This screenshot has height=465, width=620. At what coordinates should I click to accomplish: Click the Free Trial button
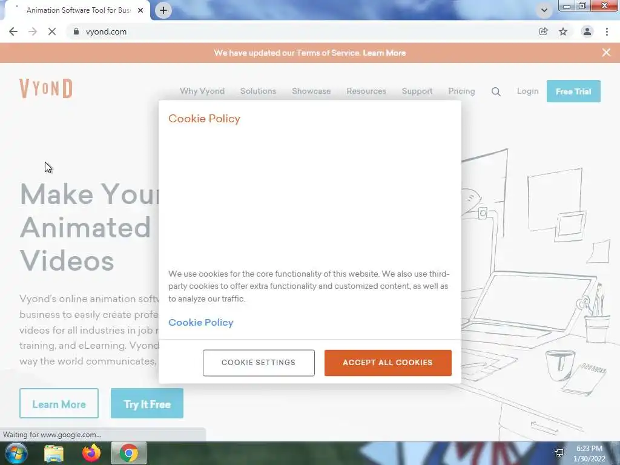(573, 91)
